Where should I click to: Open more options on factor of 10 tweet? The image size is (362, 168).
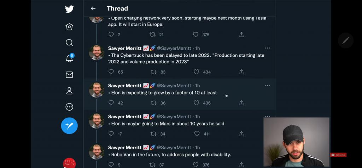click(x=267, y=86)
